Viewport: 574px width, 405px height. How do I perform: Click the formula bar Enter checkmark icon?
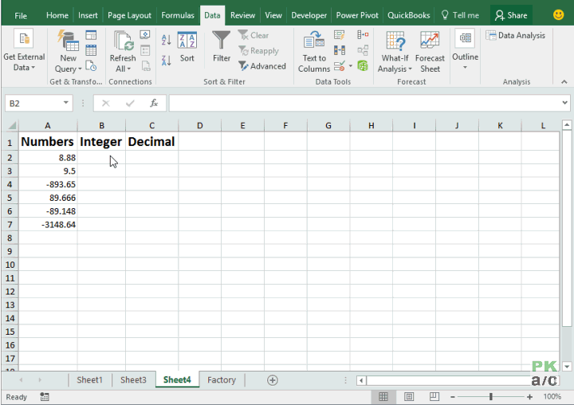point(130,104)
